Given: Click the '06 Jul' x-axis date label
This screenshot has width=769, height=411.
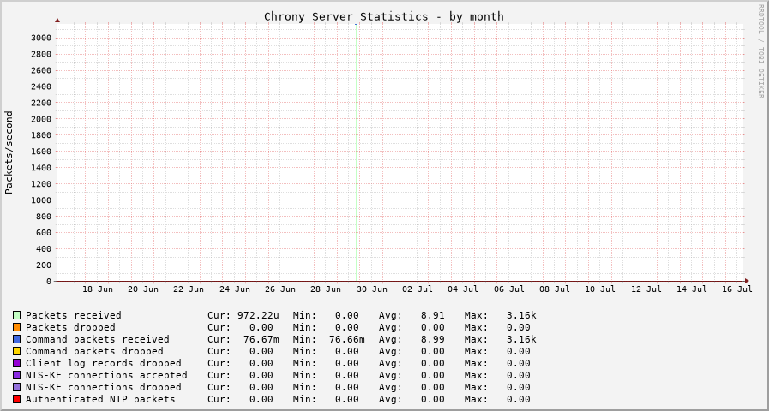Looking at the screenshot, I should point(509,289).
